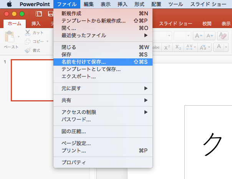The height and width of the screenshot is (179, 232).
Task: Click the Copy icon
Action: pos(28,41)
